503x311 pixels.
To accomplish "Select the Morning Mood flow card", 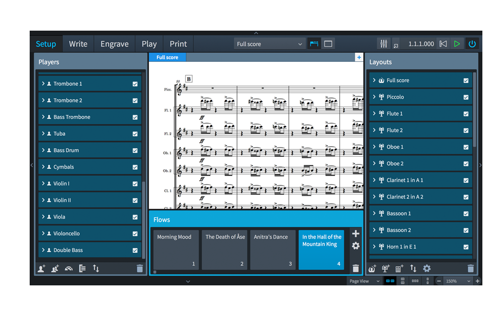I will tap(176, 250).
